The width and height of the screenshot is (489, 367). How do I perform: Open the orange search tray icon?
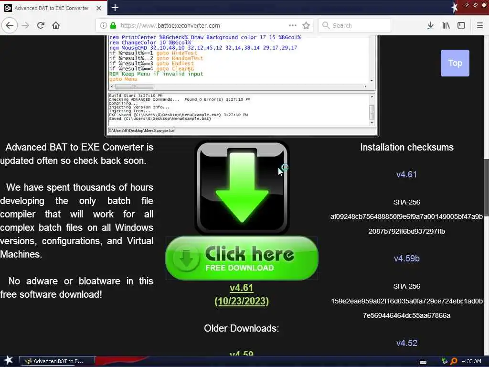point(454,361)
